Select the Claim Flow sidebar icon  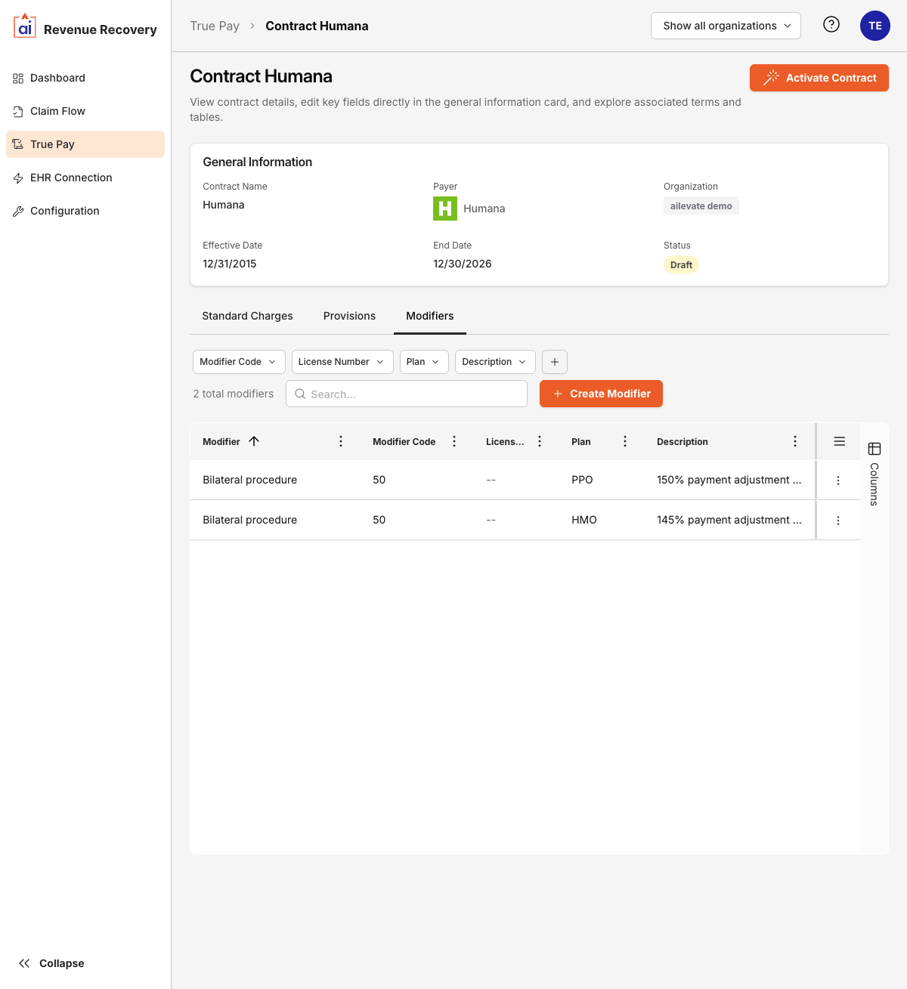(x=18, y=111)
